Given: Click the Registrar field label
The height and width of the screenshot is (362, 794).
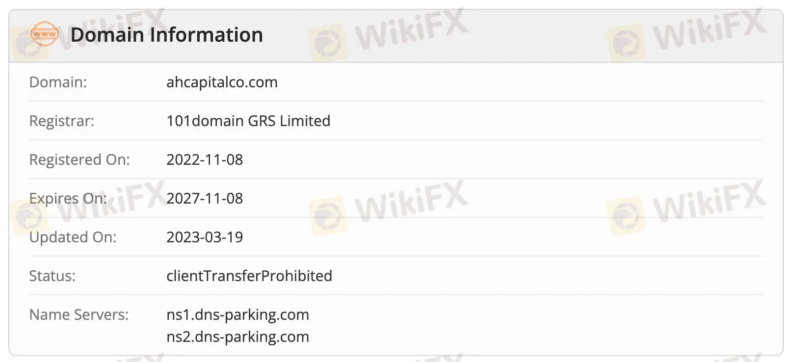Looking at the screenshot, I should tap(61, 121).
